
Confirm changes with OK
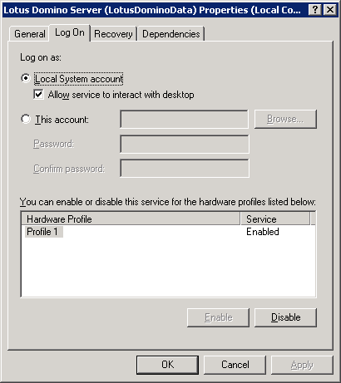tap(167, 365)
